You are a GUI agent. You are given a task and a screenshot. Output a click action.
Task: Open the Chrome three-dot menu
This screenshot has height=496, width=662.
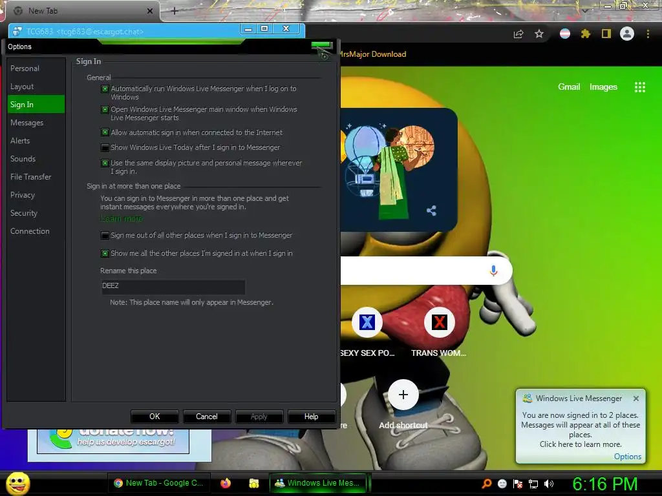point(648,34)
